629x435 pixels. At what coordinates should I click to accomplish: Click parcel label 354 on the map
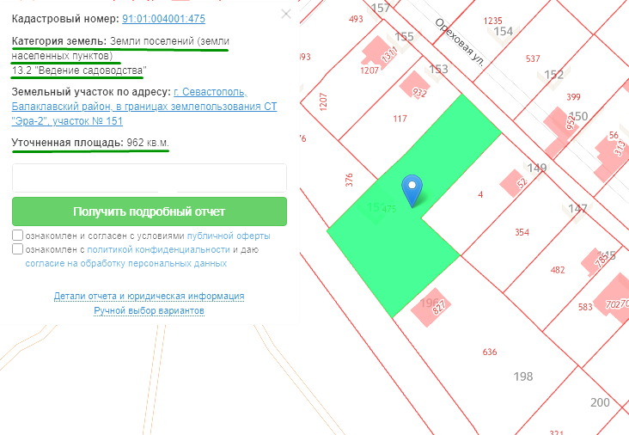(x=522, y=232)
